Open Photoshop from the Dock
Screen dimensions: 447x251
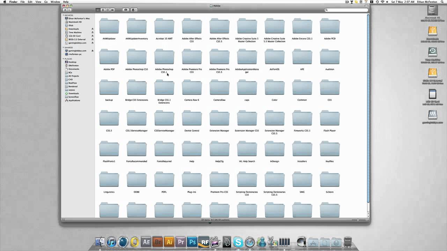pyautogui.click(x=192, y=242)
